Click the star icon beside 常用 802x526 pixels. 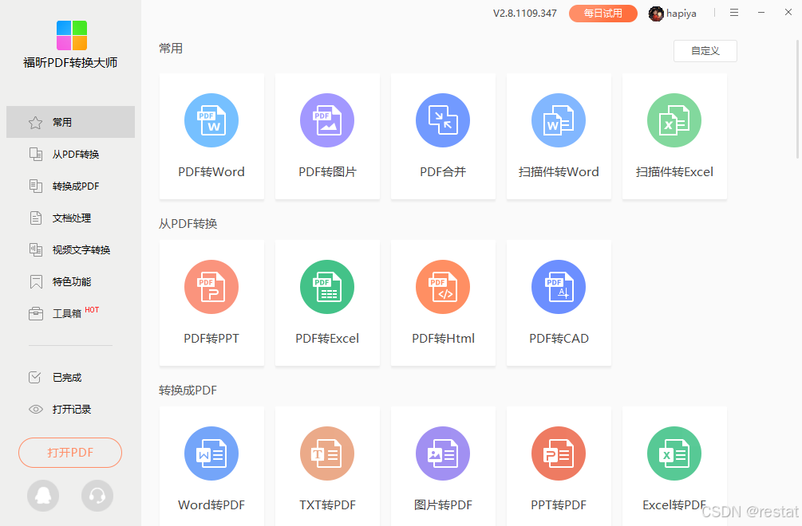click(x=35, y=123)
